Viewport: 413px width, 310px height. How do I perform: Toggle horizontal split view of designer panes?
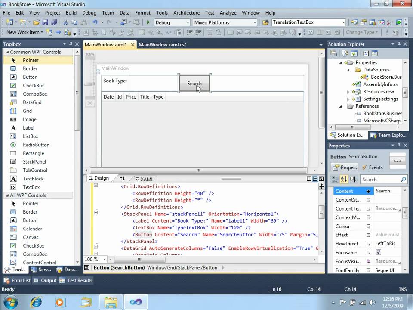click(315, 179)
